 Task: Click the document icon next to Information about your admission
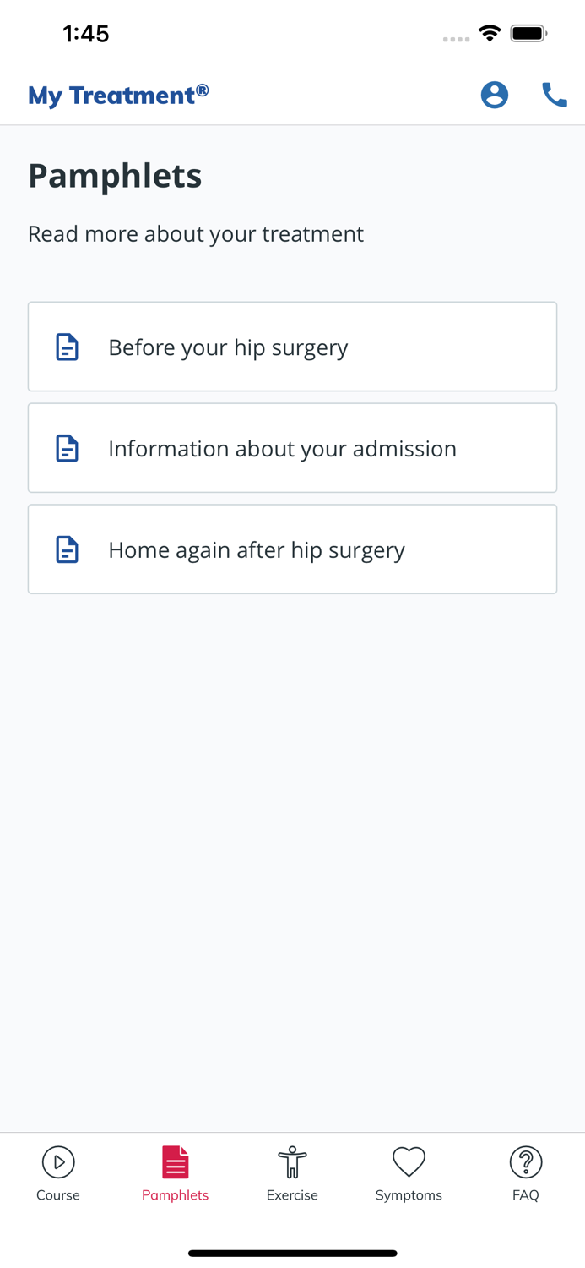[x=67, y=448]
